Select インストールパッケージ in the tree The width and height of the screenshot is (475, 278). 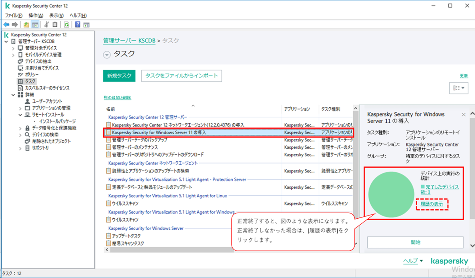coord(57,121)
